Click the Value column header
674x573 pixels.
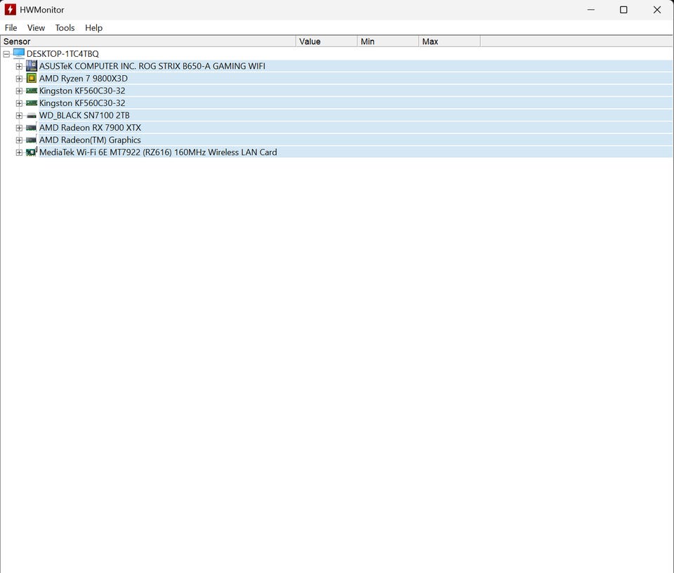click(326, 41)
